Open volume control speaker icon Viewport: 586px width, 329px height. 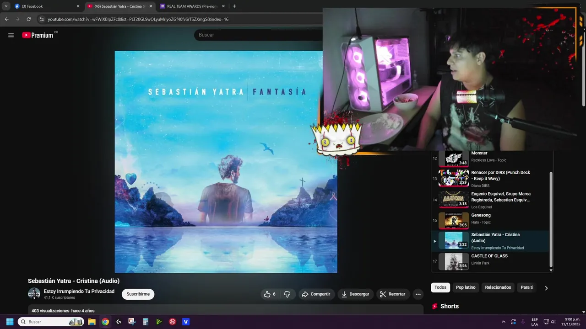pyautogui.click(x=553, y=322)
